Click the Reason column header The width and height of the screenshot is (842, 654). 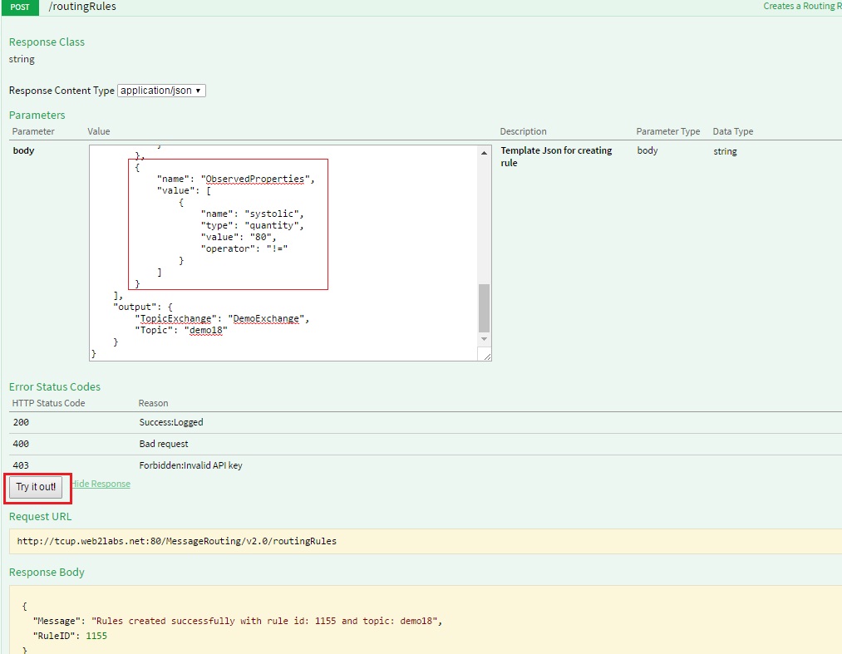point(153,403)
